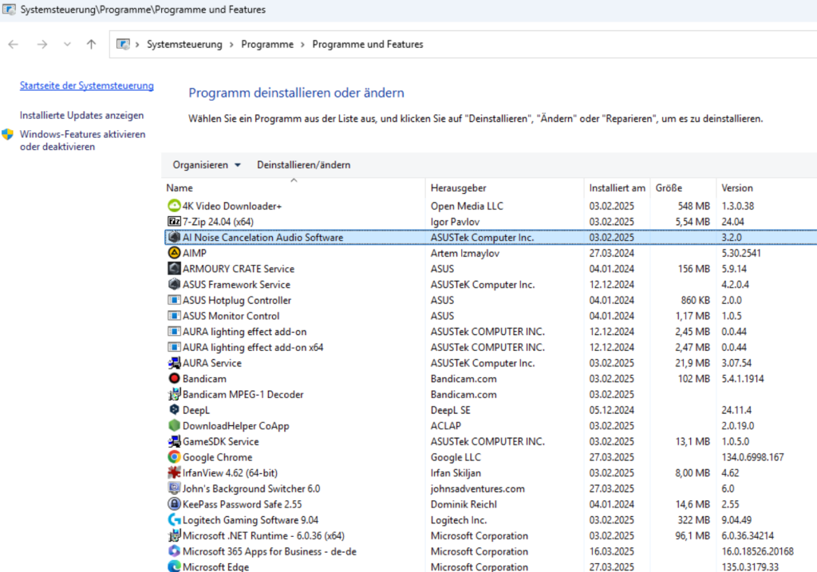
Task: Select the KeePass Password Safe icon
Action: 175,504
